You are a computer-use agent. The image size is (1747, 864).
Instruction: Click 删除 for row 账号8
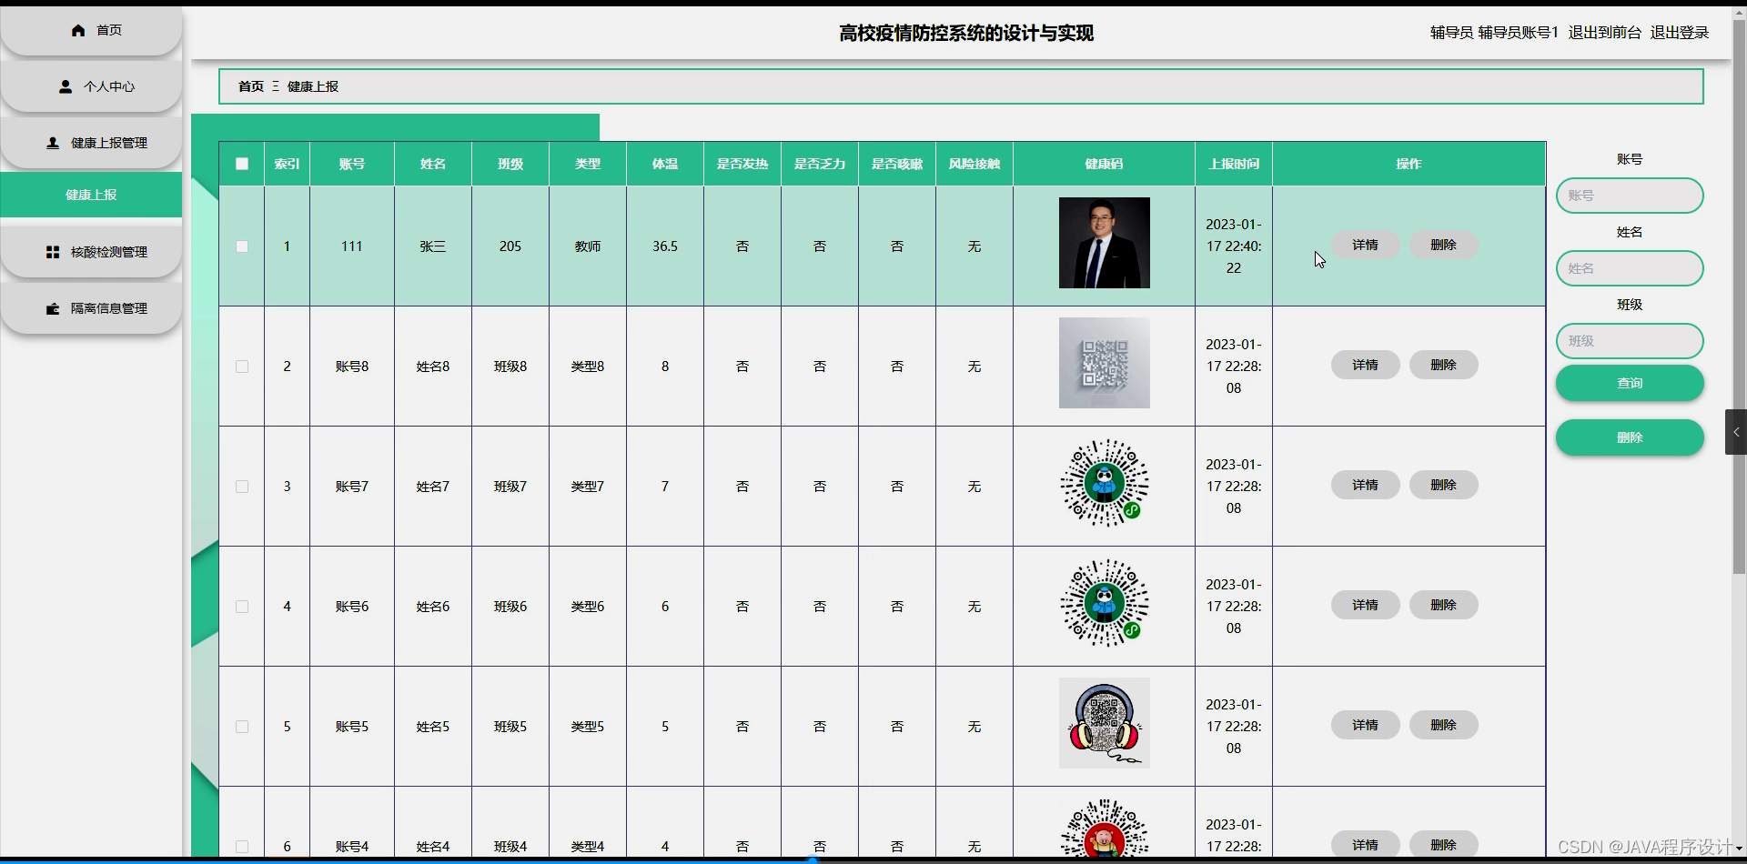click(x=1443, y=365)
